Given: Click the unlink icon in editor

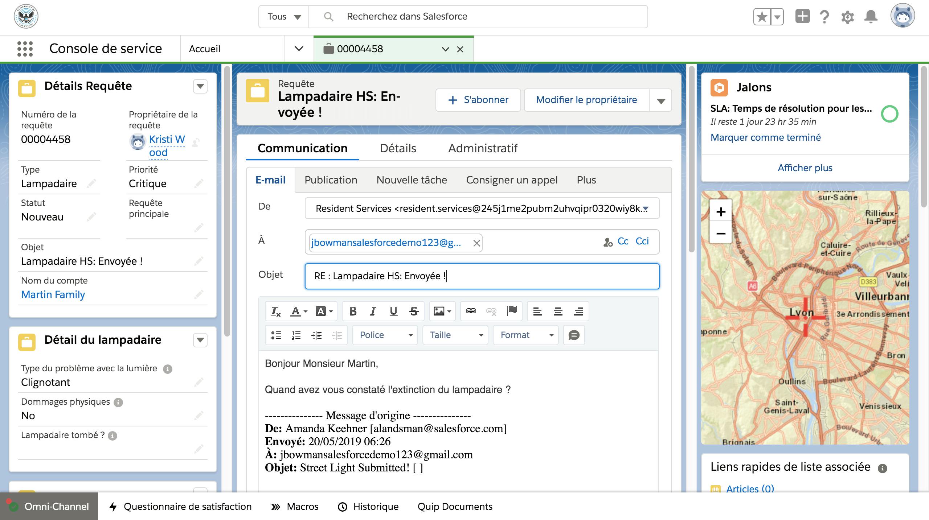Looking at the screenshot, I should 491,311.
